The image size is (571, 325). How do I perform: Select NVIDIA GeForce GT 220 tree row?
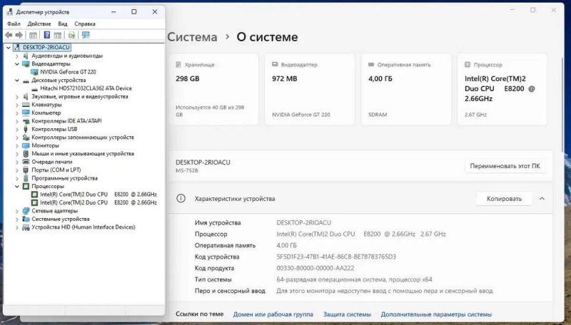[x=68, y=72]
